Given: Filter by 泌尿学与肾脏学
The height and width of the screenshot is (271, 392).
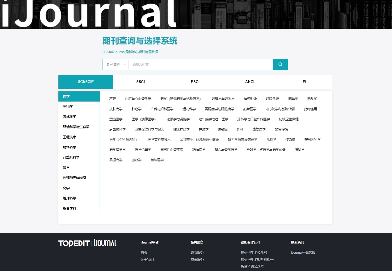Looking at the screenshot, I should (178, 119).
